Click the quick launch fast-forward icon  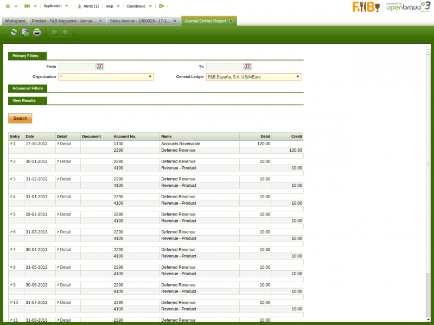[x=27, y=6]
